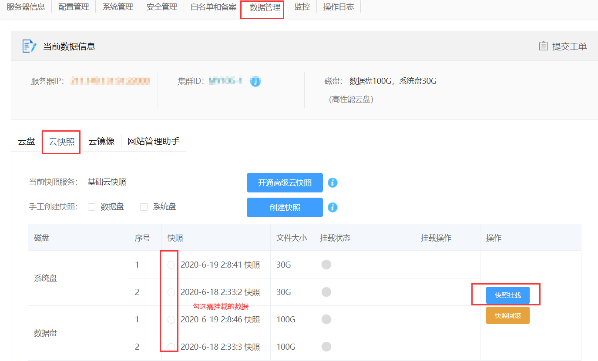Click the 当前数据信息 document icon

click(x=29, y=46)
